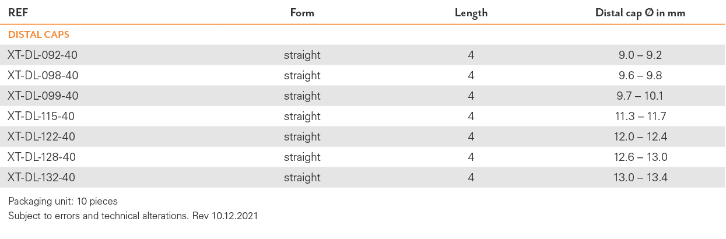726x239 pixels.
Task: Select reference XT-DL-092-40
Action: coord(43,55)
